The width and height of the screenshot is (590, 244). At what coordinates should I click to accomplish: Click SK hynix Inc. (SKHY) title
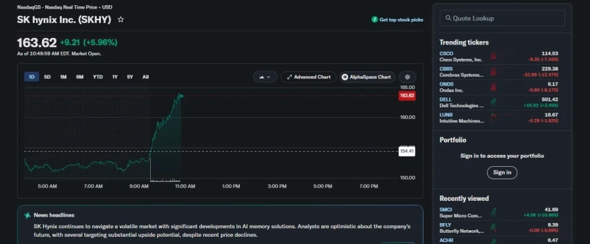(x=64, y=20)
